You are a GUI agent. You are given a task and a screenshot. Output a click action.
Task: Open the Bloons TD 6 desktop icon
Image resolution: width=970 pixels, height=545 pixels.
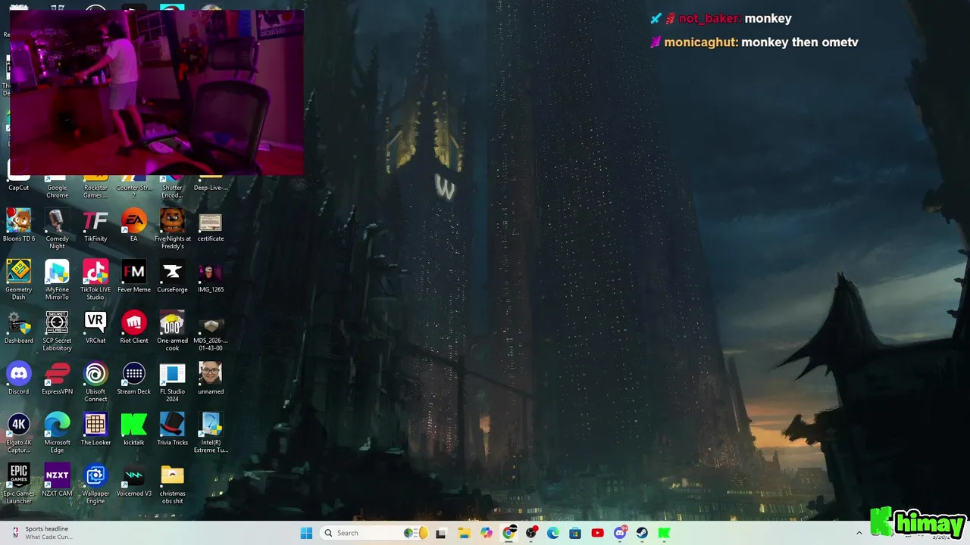pos(19,226)
